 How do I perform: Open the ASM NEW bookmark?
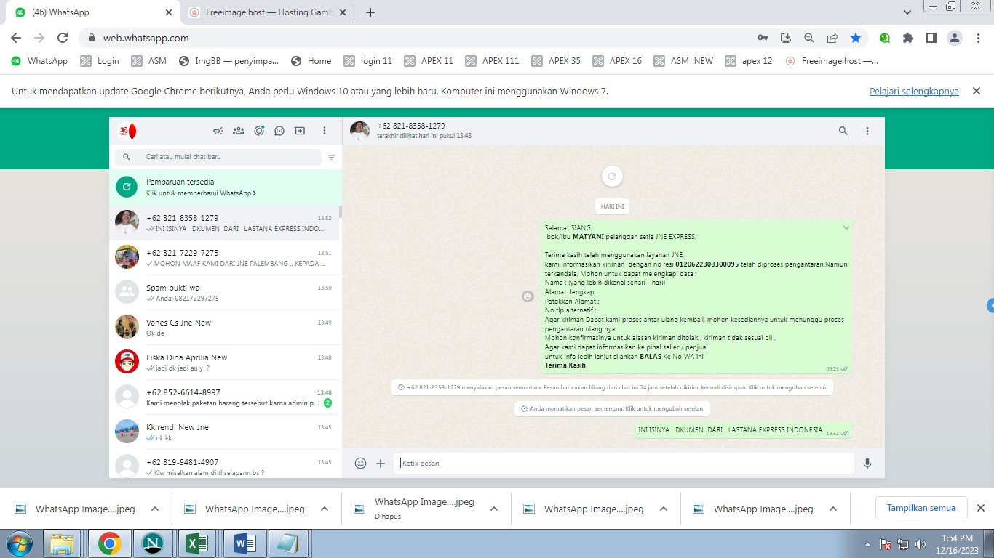tap(683, 61)
